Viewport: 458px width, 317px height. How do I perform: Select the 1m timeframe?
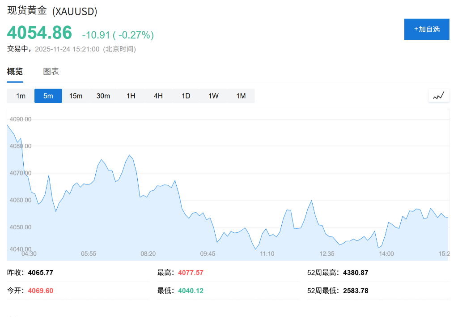[x=20, y=95]
